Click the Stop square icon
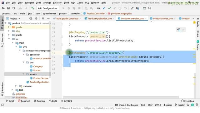200x113 pixels. coord(79,8)
